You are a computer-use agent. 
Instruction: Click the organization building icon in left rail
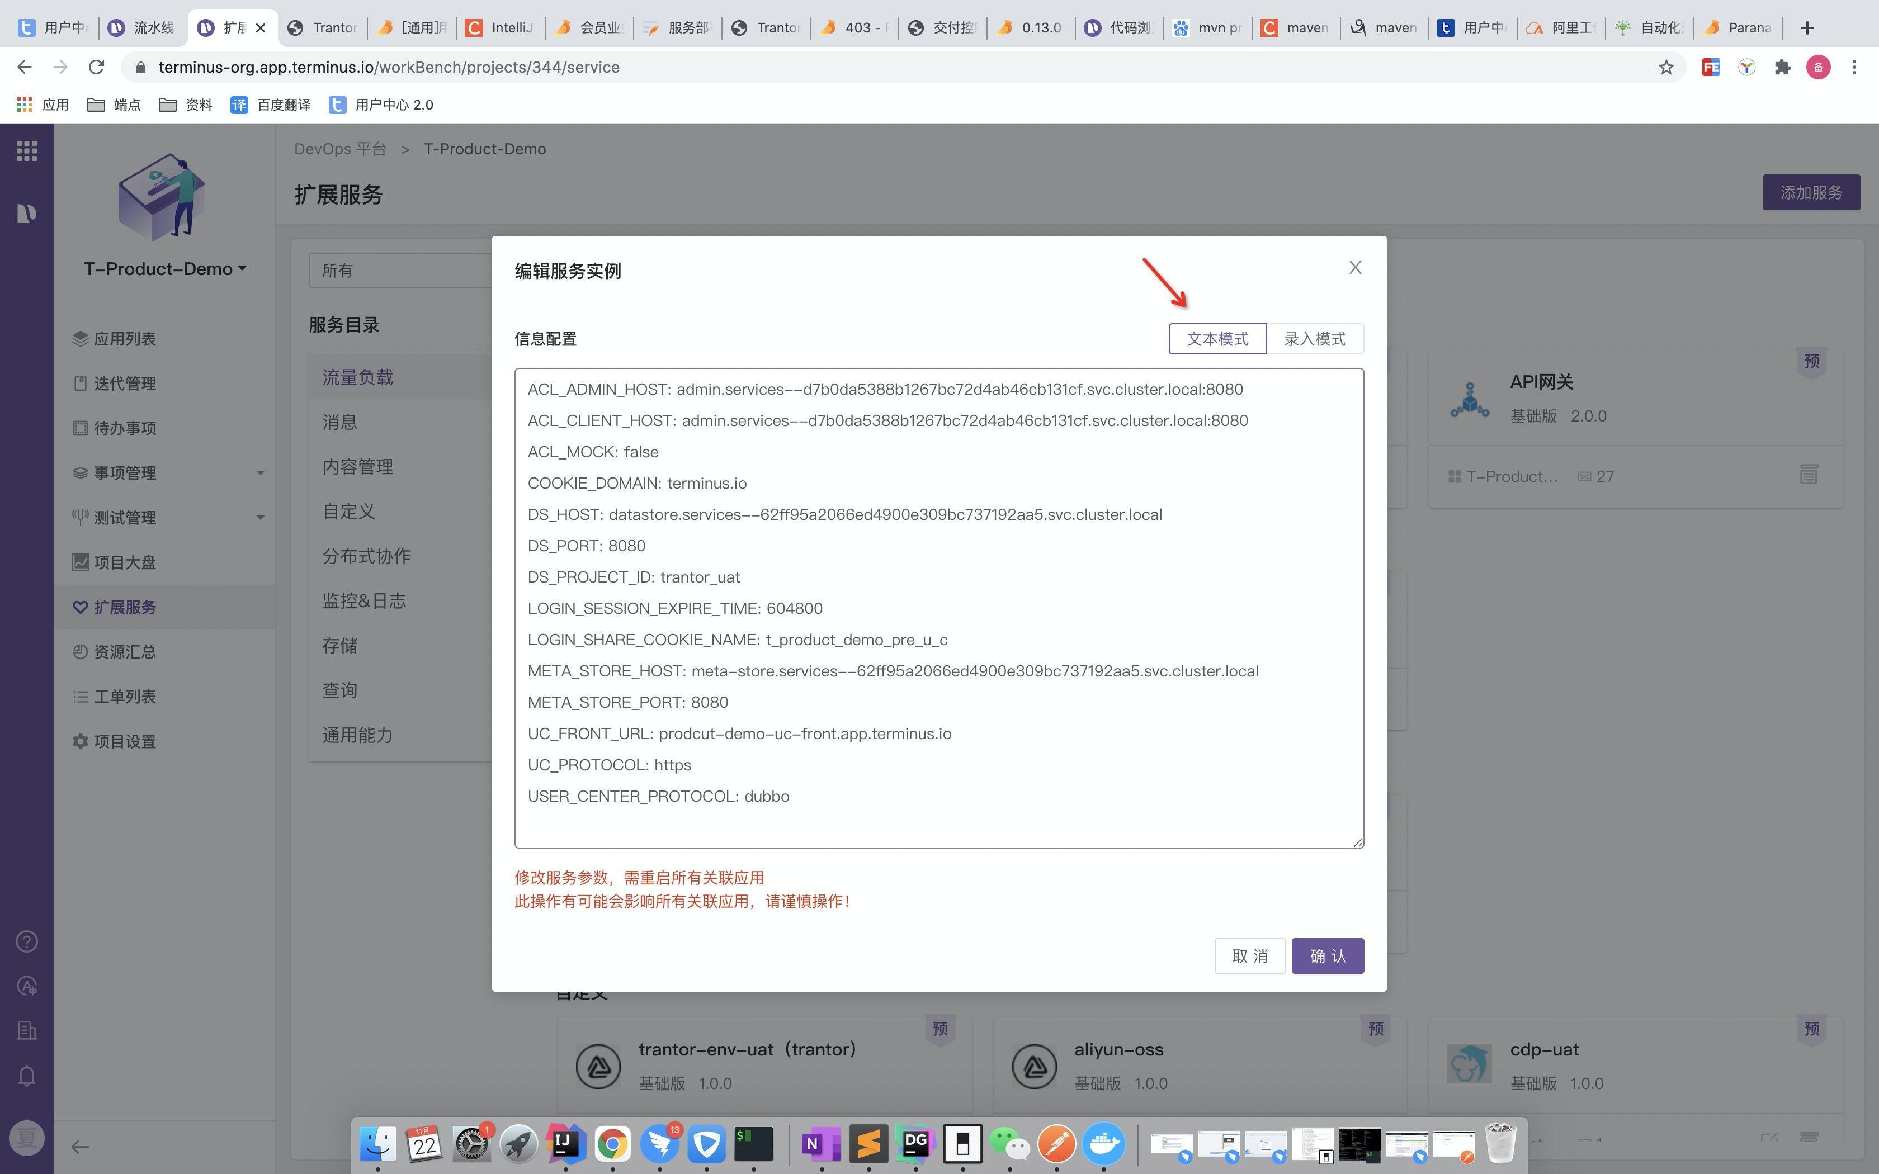pyautogui.click(x=26, y=1030)
